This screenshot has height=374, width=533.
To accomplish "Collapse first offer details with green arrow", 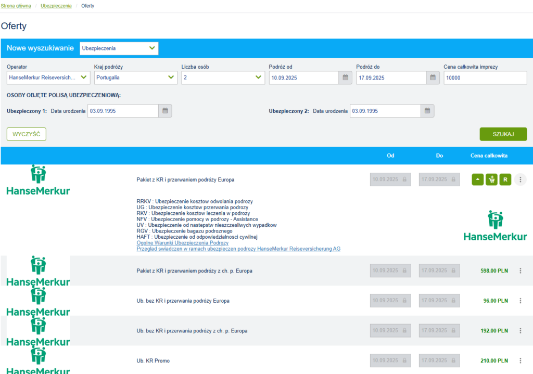I will coord(478,179).
